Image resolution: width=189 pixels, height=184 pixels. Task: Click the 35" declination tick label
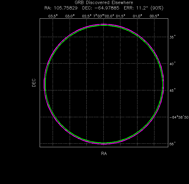coord(173,37)
